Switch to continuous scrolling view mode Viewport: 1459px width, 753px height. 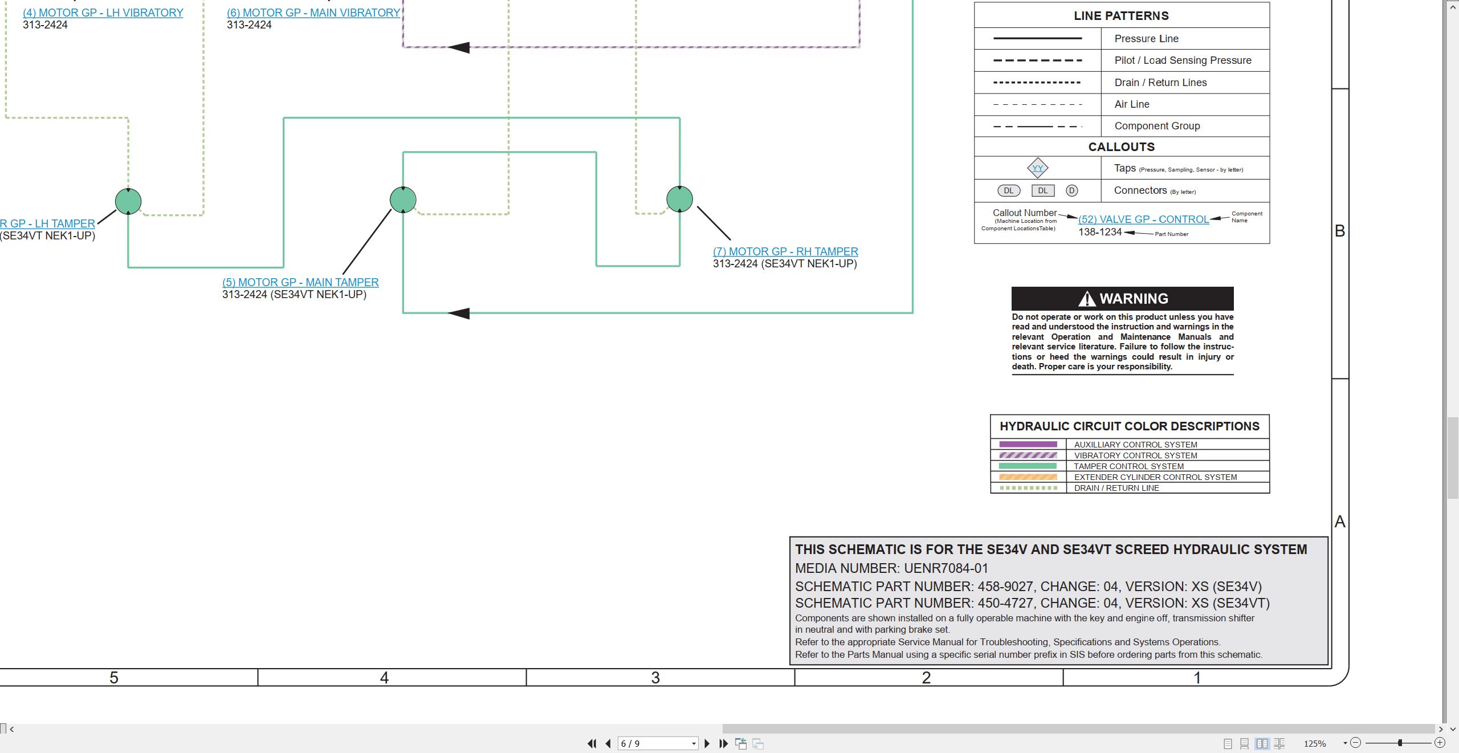pyautogui.click(x=1245, y=743)
